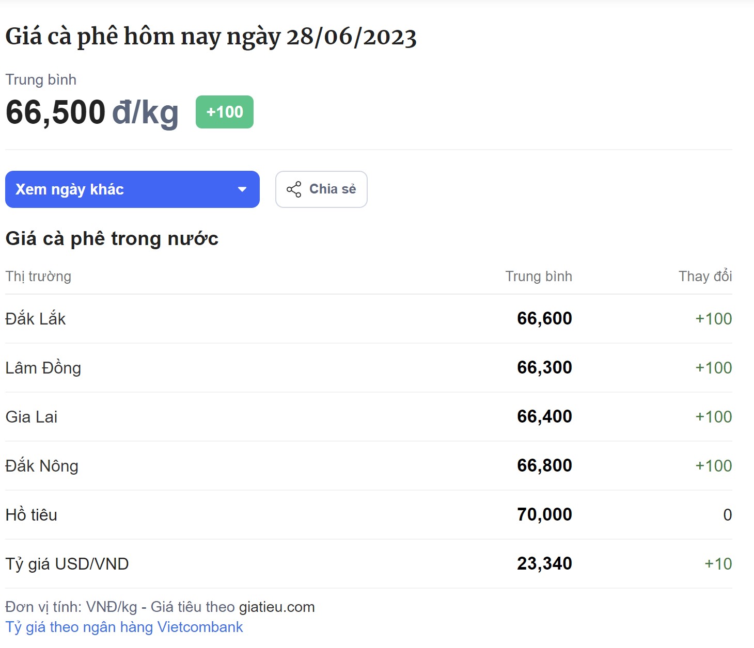Click the share icon beside Chia sẻ
This screenshot has width=754, height=648.
click(294, 189)
